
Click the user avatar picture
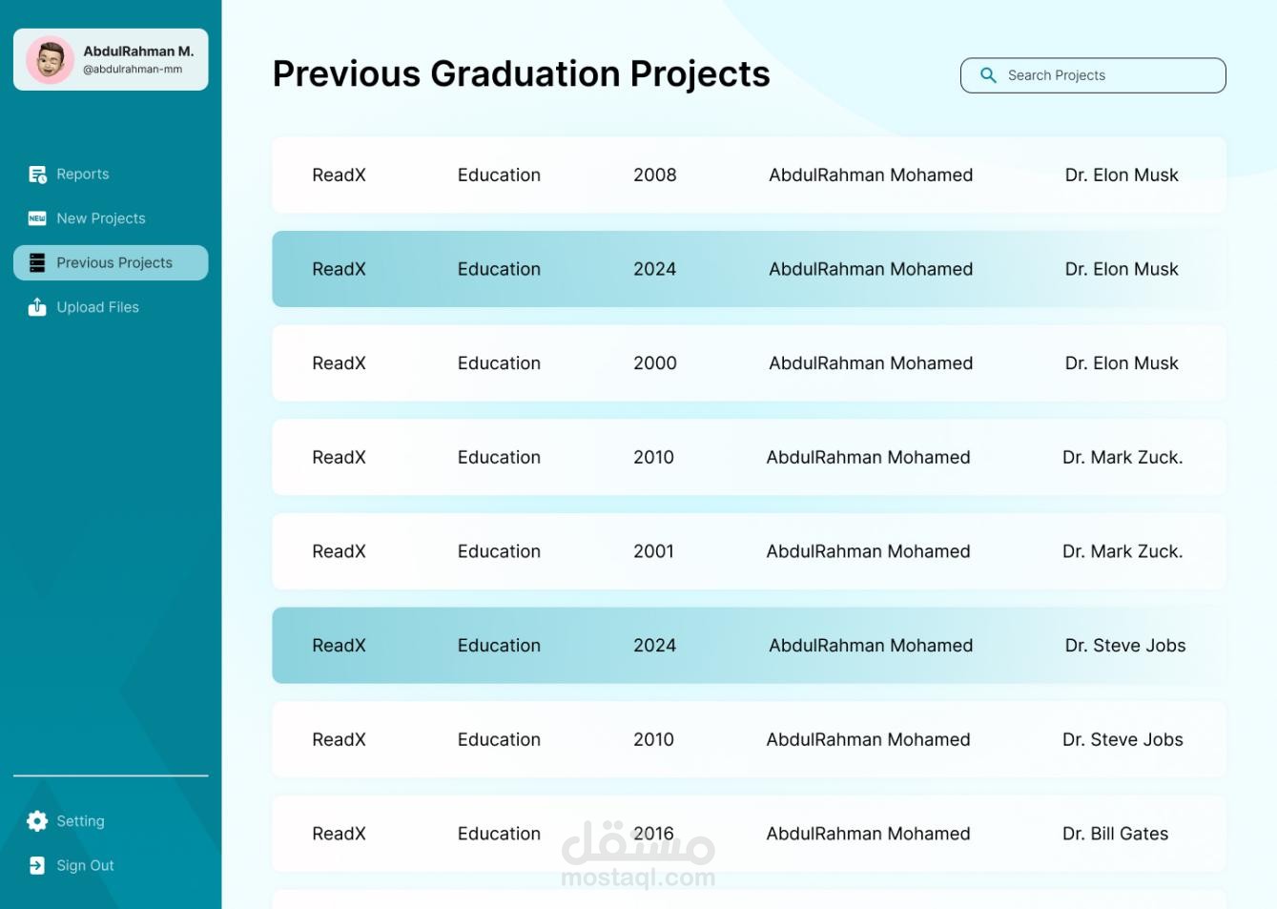click(x=50, y=60)
